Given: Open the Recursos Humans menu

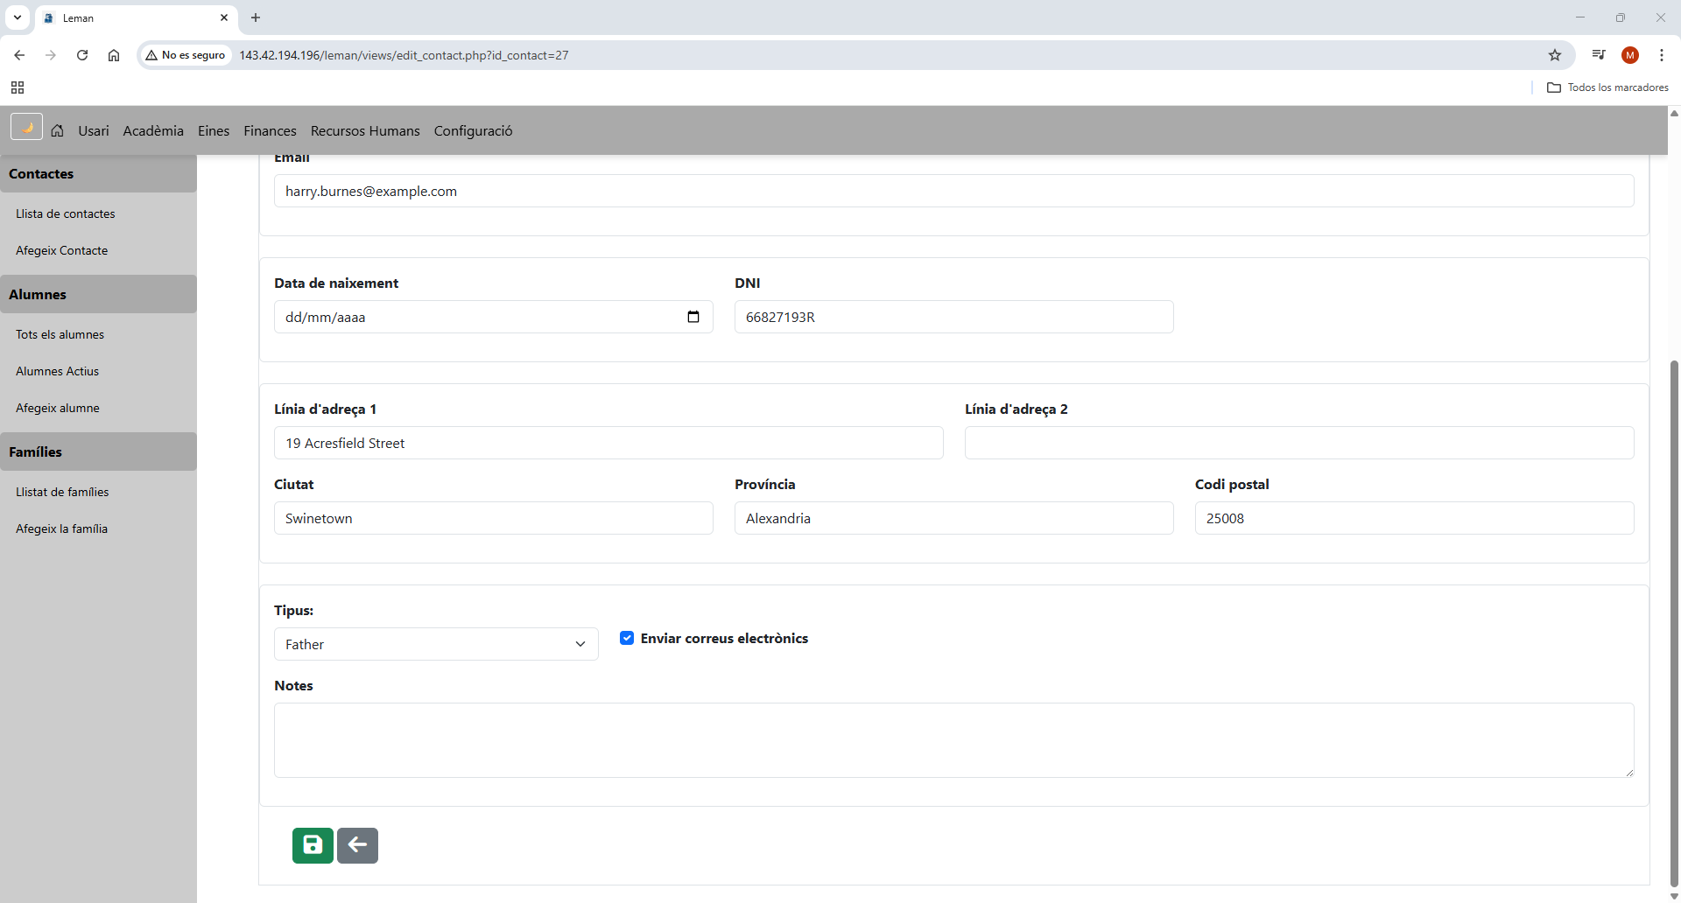Looking at the screenshot, I should click(x=365, y=130).
